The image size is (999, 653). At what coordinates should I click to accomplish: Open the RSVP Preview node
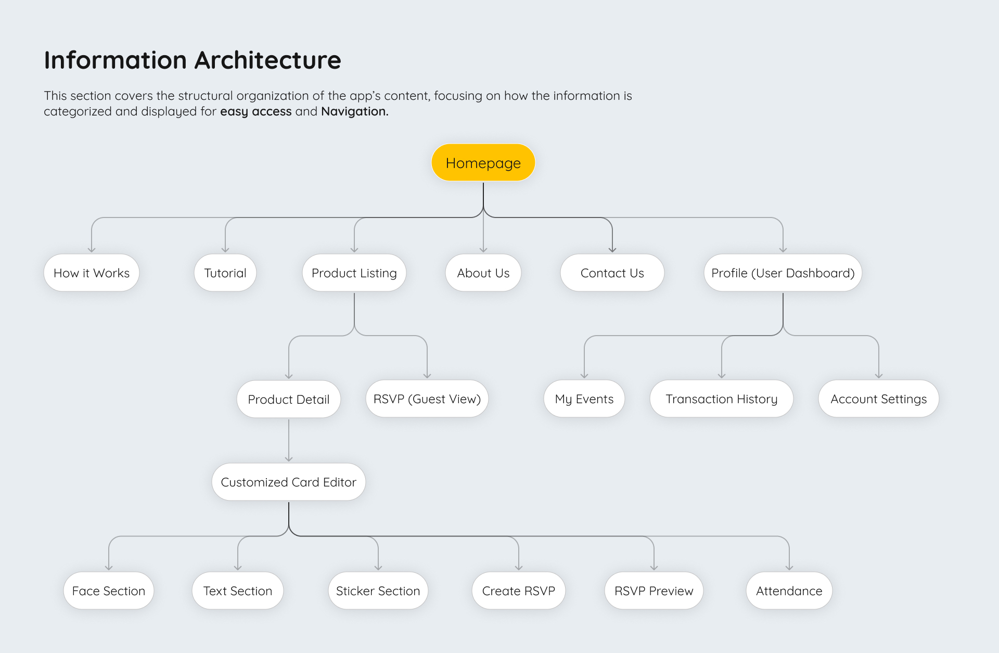pyautogui.click(x=654, y=591)
